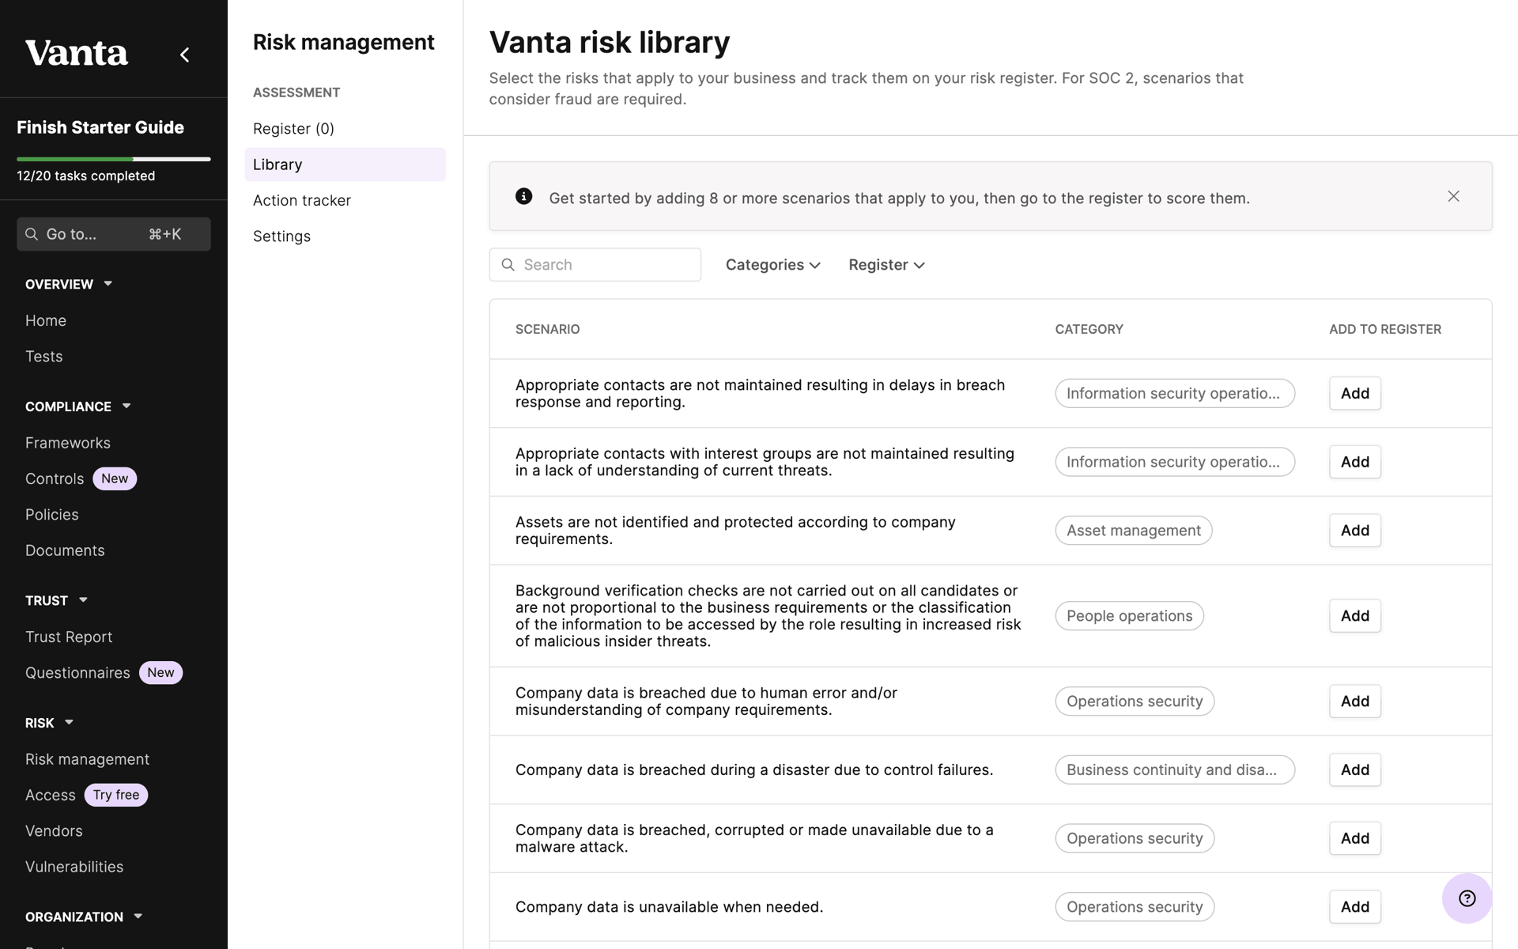Image resolution: width=1518 pixels, height=949 pixels.
Task: Click Operations security tag for malware row
Action: coord(1135,838)
